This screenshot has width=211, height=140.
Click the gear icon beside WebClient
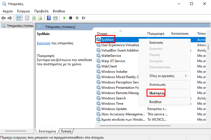98,66
